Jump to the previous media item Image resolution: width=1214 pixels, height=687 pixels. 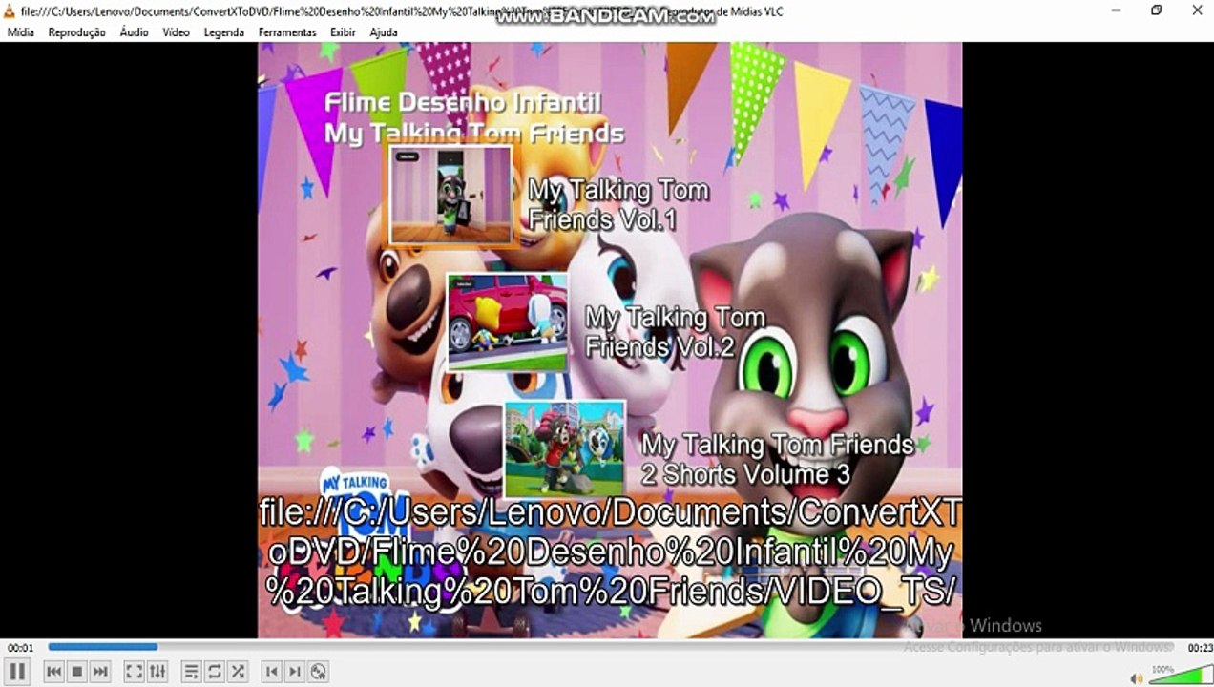point(54,672)
